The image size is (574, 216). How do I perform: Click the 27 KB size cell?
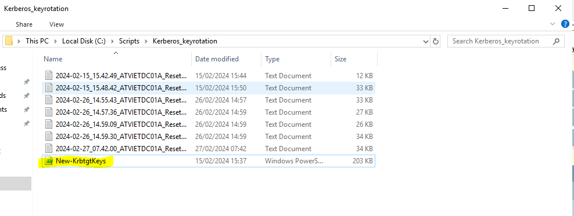(x=365, y=112)
